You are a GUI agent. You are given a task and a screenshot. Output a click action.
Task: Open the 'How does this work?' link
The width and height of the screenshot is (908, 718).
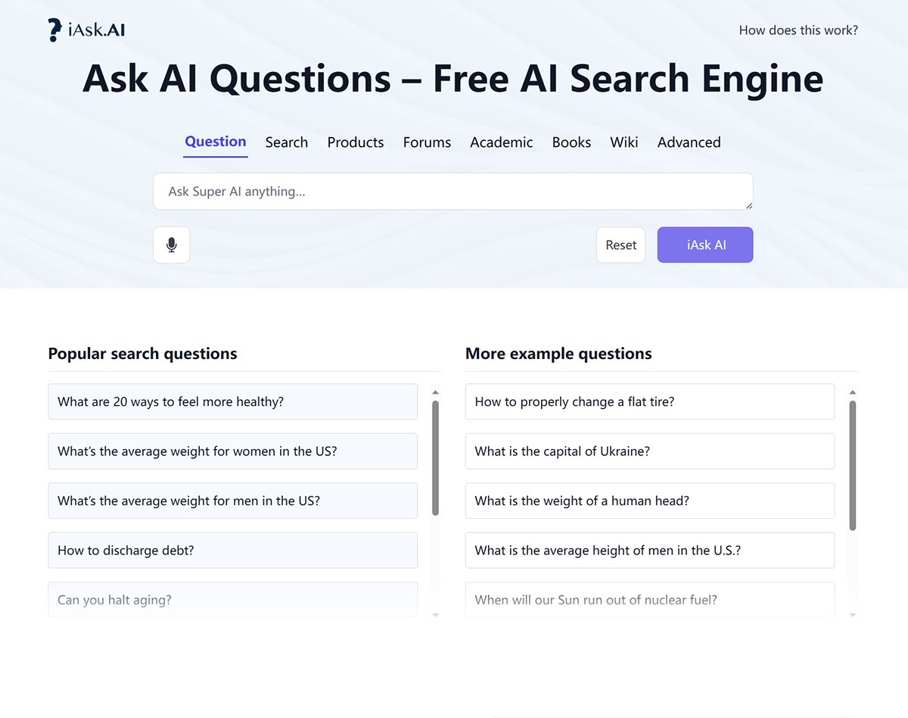click(x=798, y=30)
